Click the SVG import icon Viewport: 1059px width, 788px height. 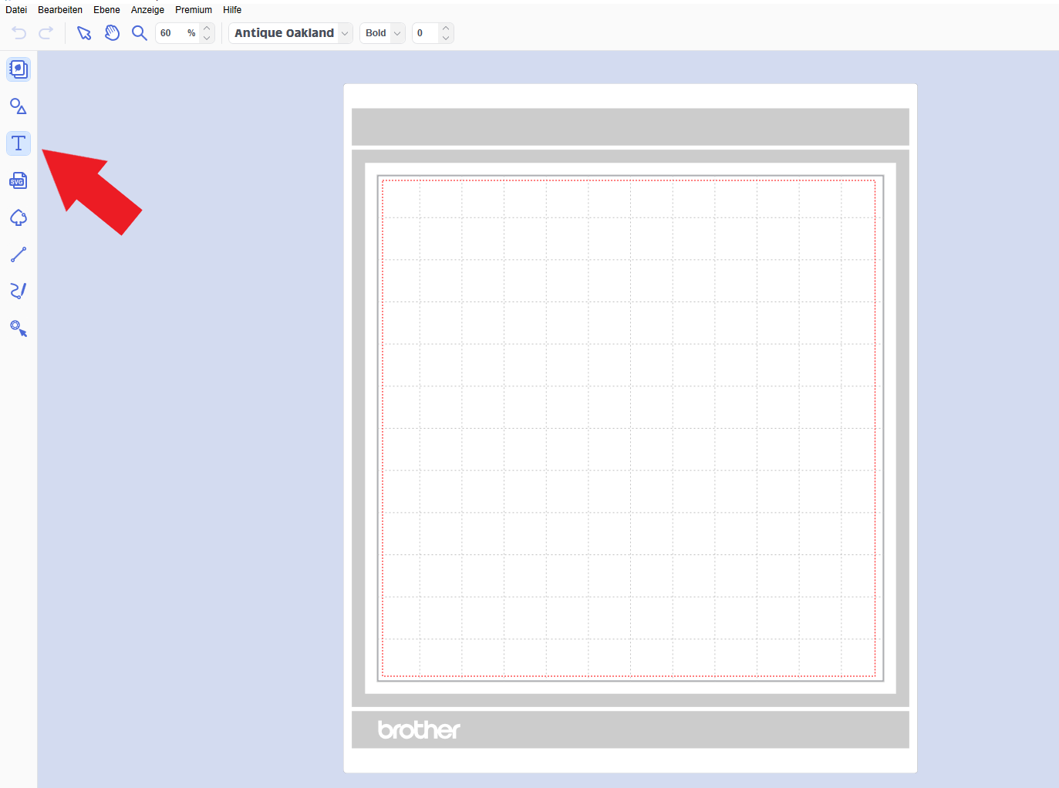point(19,180)
